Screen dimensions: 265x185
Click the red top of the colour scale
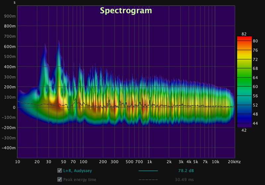(x=244, y=38)
